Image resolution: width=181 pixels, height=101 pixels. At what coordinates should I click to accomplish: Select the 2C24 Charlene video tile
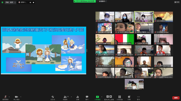[x=164, y=62]
